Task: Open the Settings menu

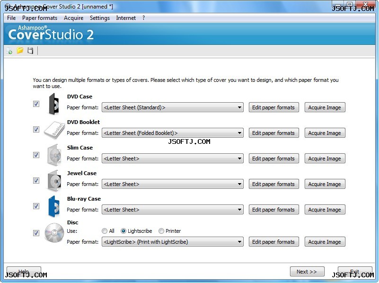Action: point(99,18)
